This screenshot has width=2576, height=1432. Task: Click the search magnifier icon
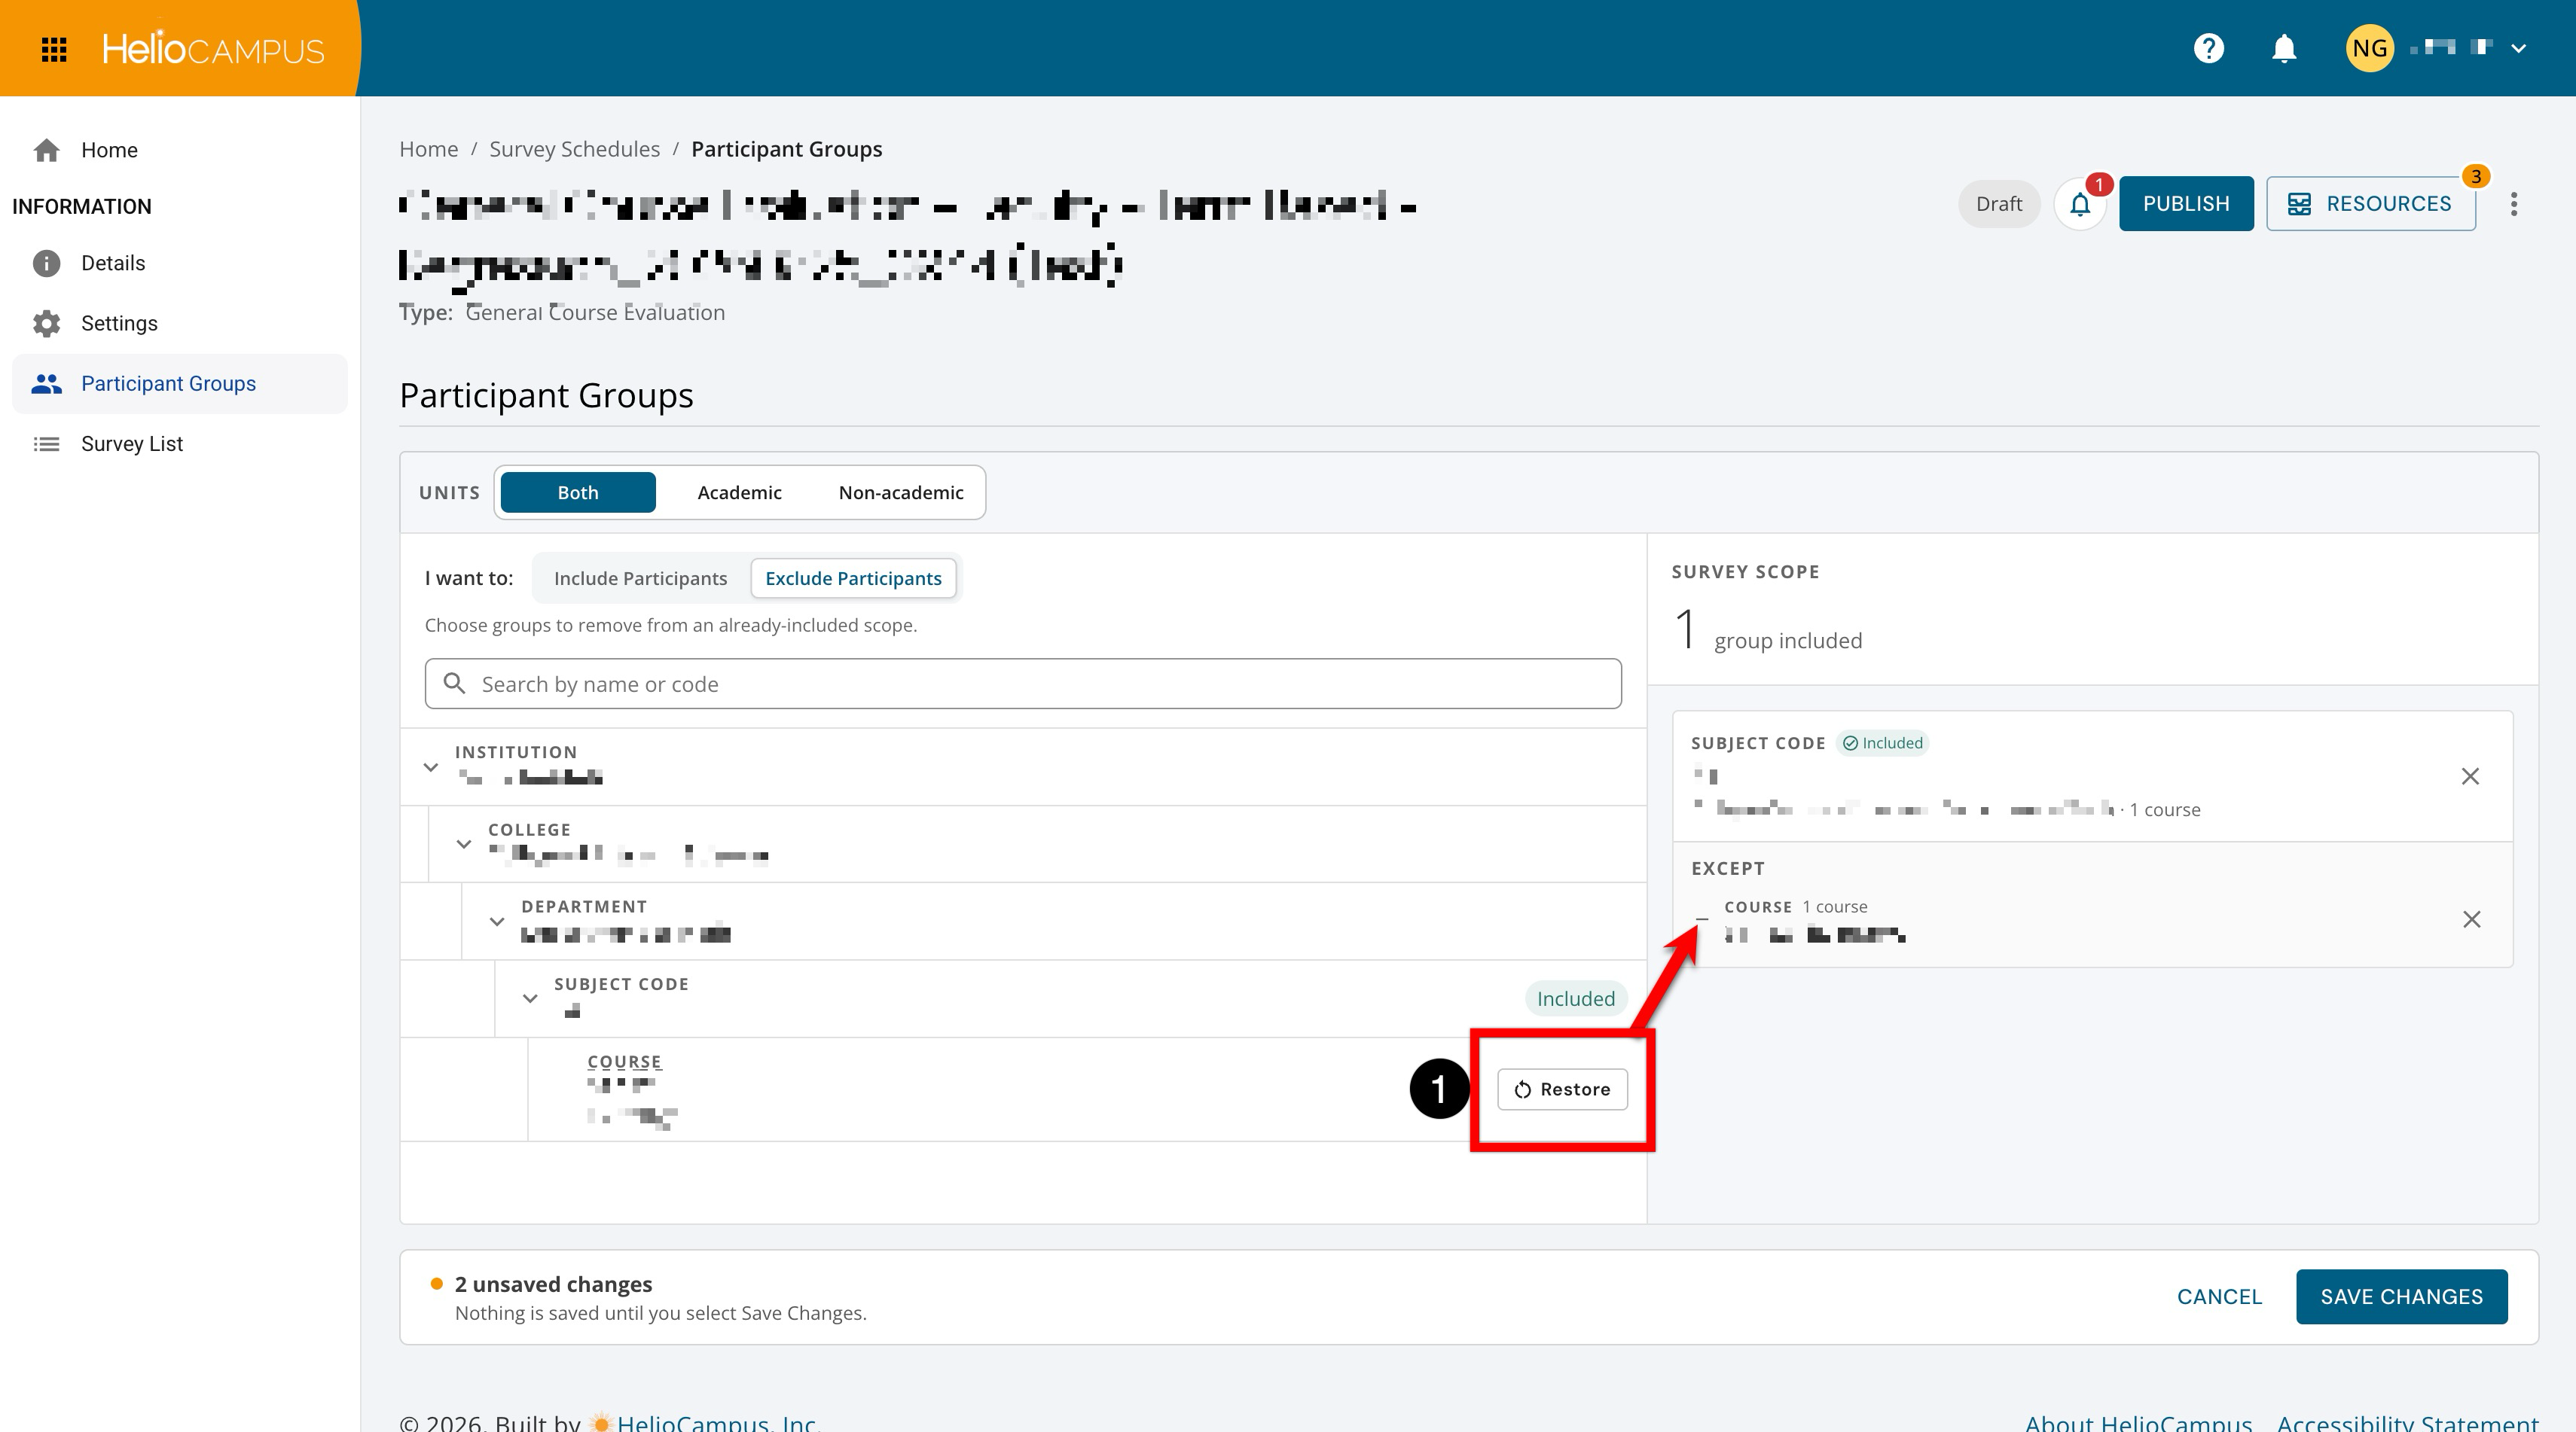tap(454, 684)
